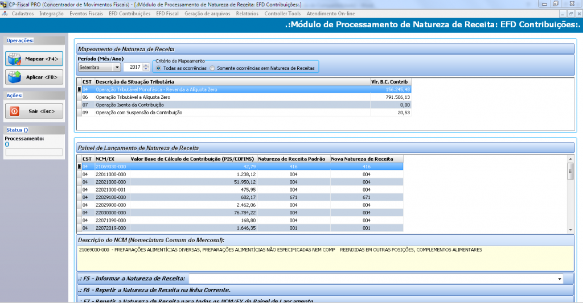Decrease the year 2017 stepper
Screen dimensions: 583x303
[x=146, y=69]
